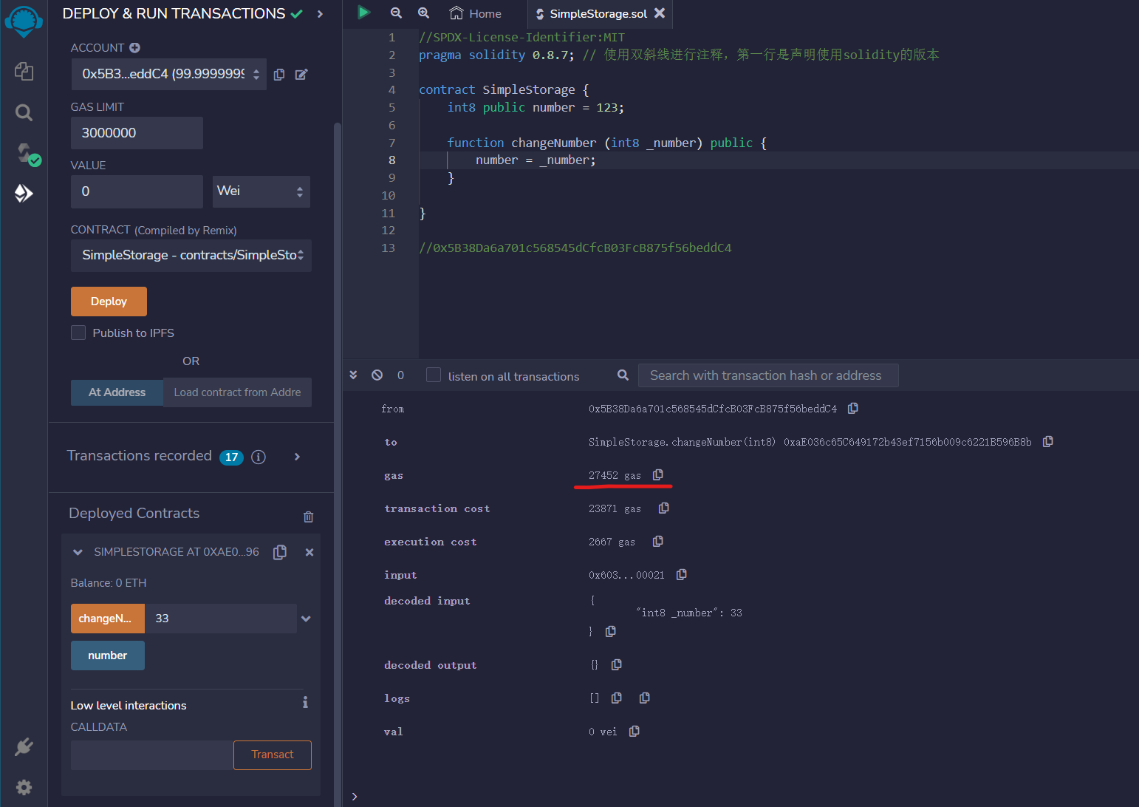Image resolution: width=1139 pixels, height=807 pixels.
Task: Click the plus icon next to ACCOUNT
Action: pos(134,47)
